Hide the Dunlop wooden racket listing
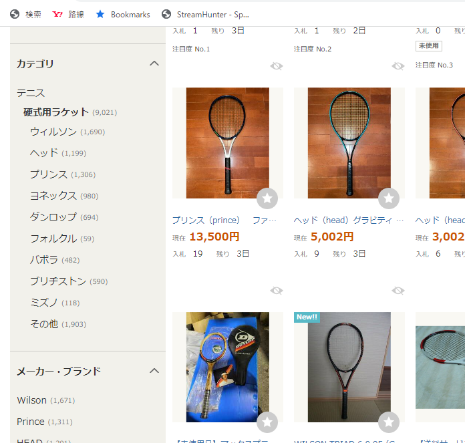Image resolution: width=465 pixels, height=443 pixels. pyautogui.click(x=277, y=291)
